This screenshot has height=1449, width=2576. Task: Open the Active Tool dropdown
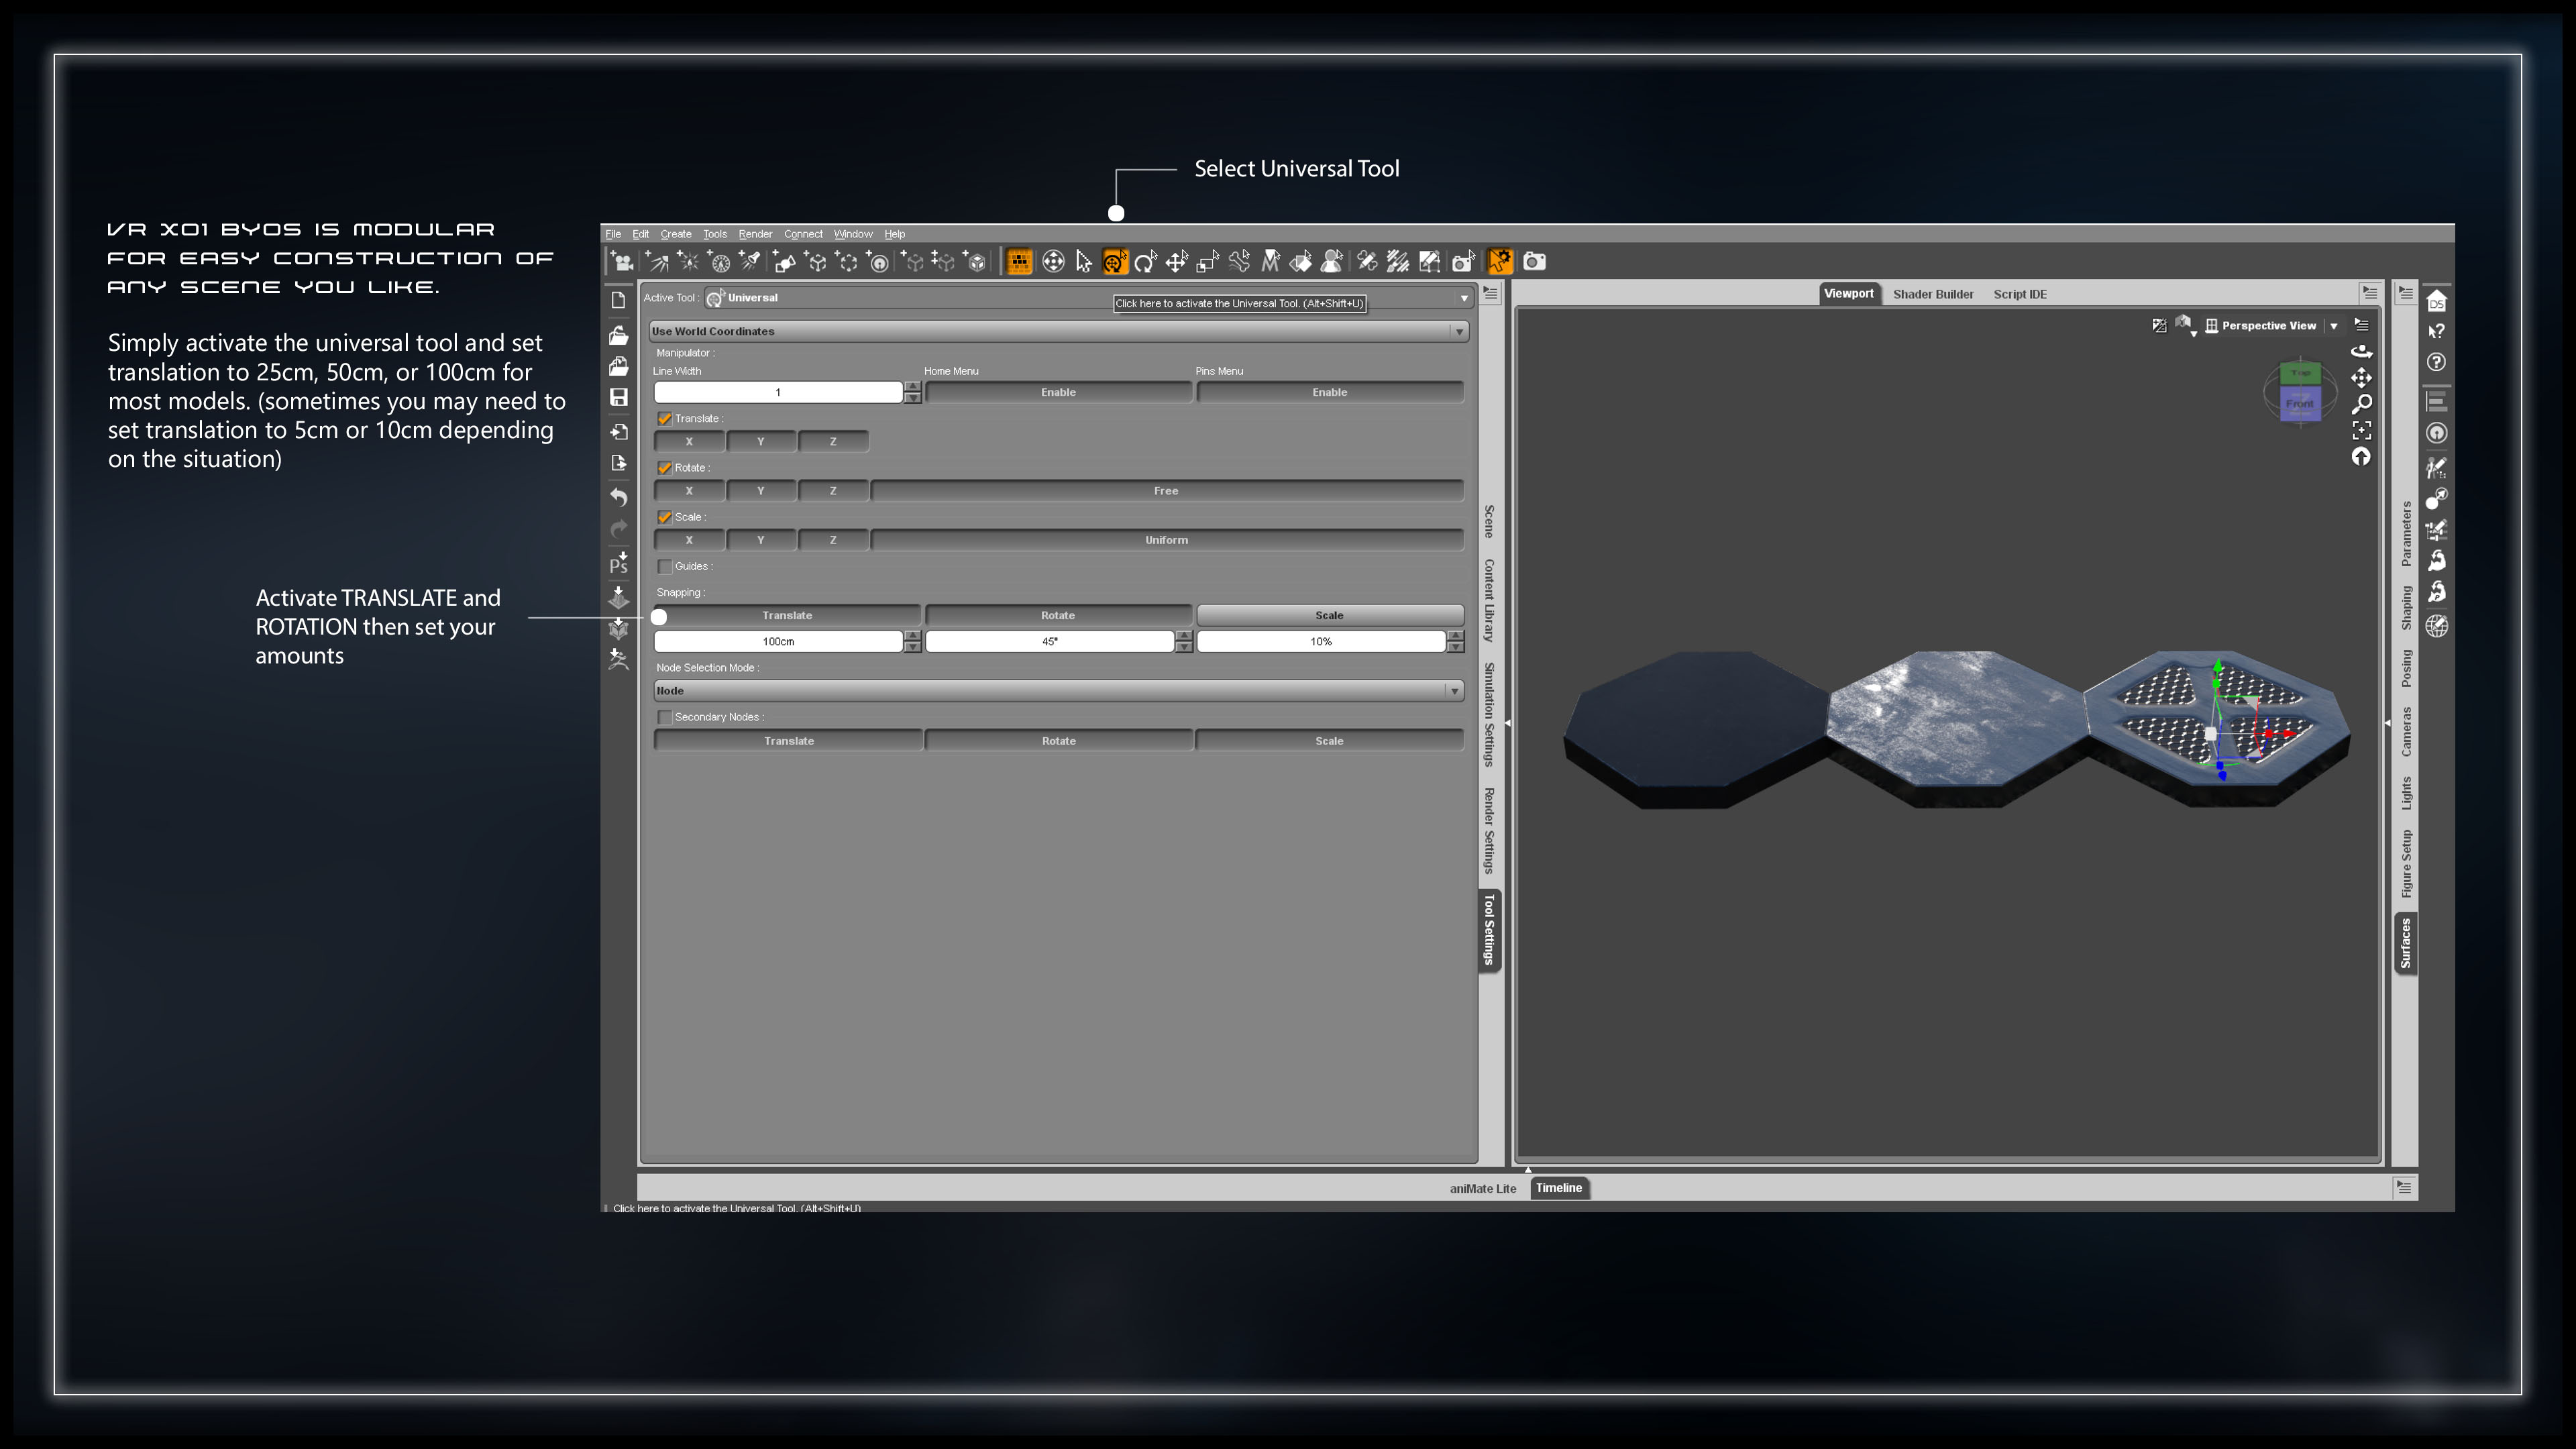pyautogui.click(x=1464, y=297)
